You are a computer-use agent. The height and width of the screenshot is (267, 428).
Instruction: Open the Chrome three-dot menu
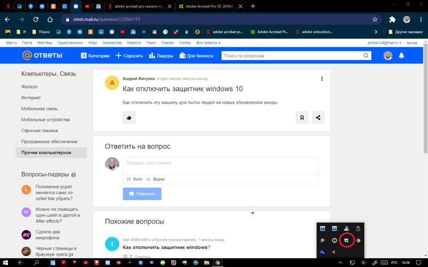coord(421,19)
